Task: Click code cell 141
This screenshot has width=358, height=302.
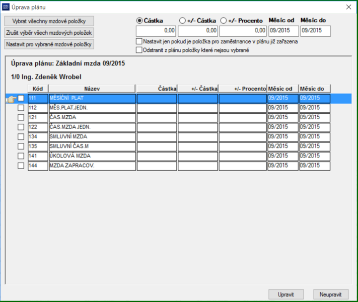Action: pyautogui.click(x=38, y=156)
